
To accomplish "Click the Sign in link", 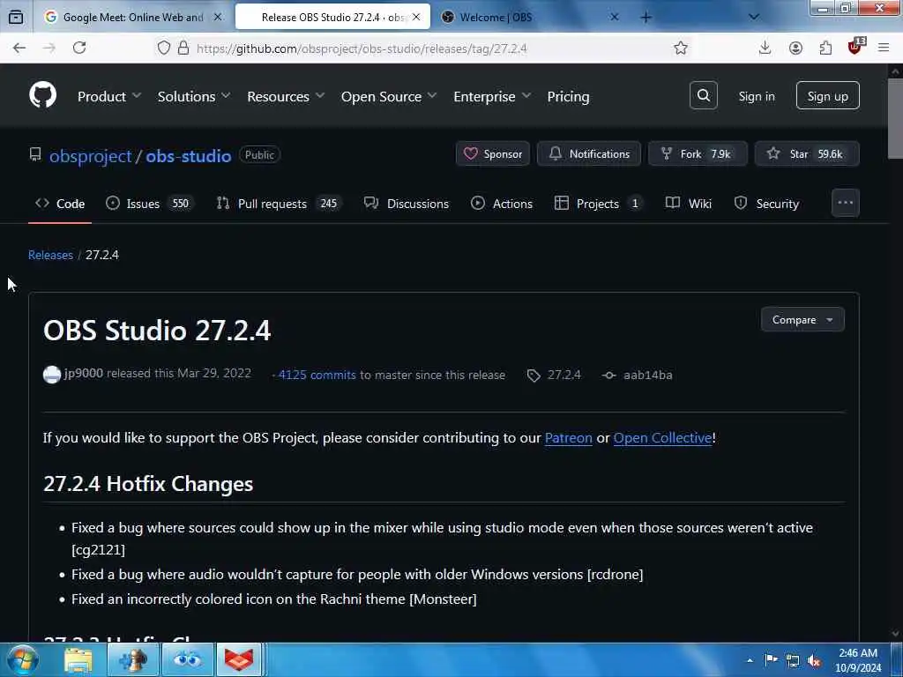I will click(756, 96).
